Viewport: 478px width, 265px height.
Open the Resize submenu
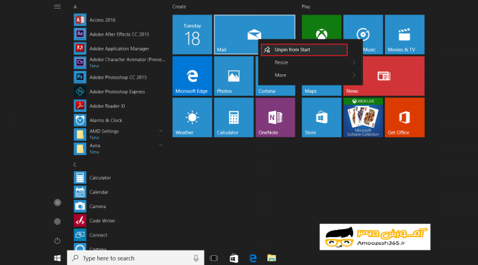coord(310,62)
